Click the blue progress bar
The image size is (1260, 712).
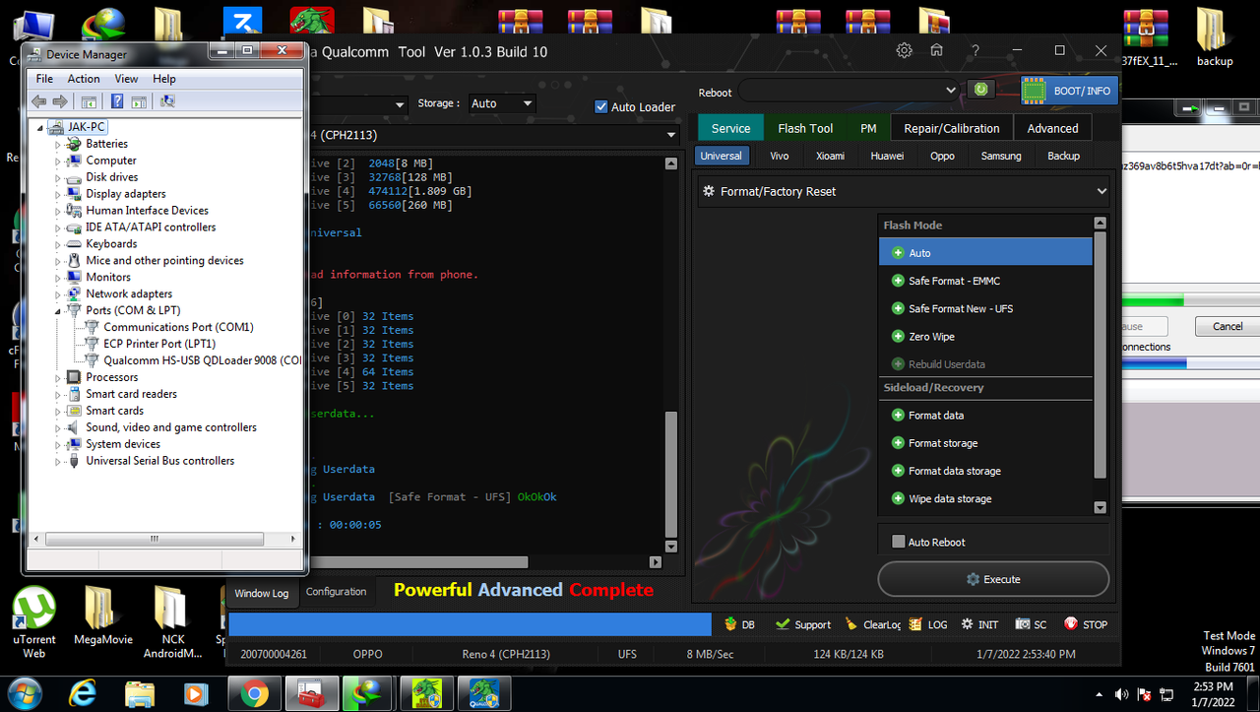coord(470,624)
